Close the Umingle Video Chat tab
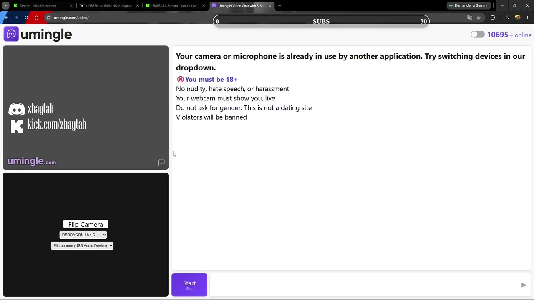The width and height of the screenshot is (534, 300). click(x=270, y=6)
